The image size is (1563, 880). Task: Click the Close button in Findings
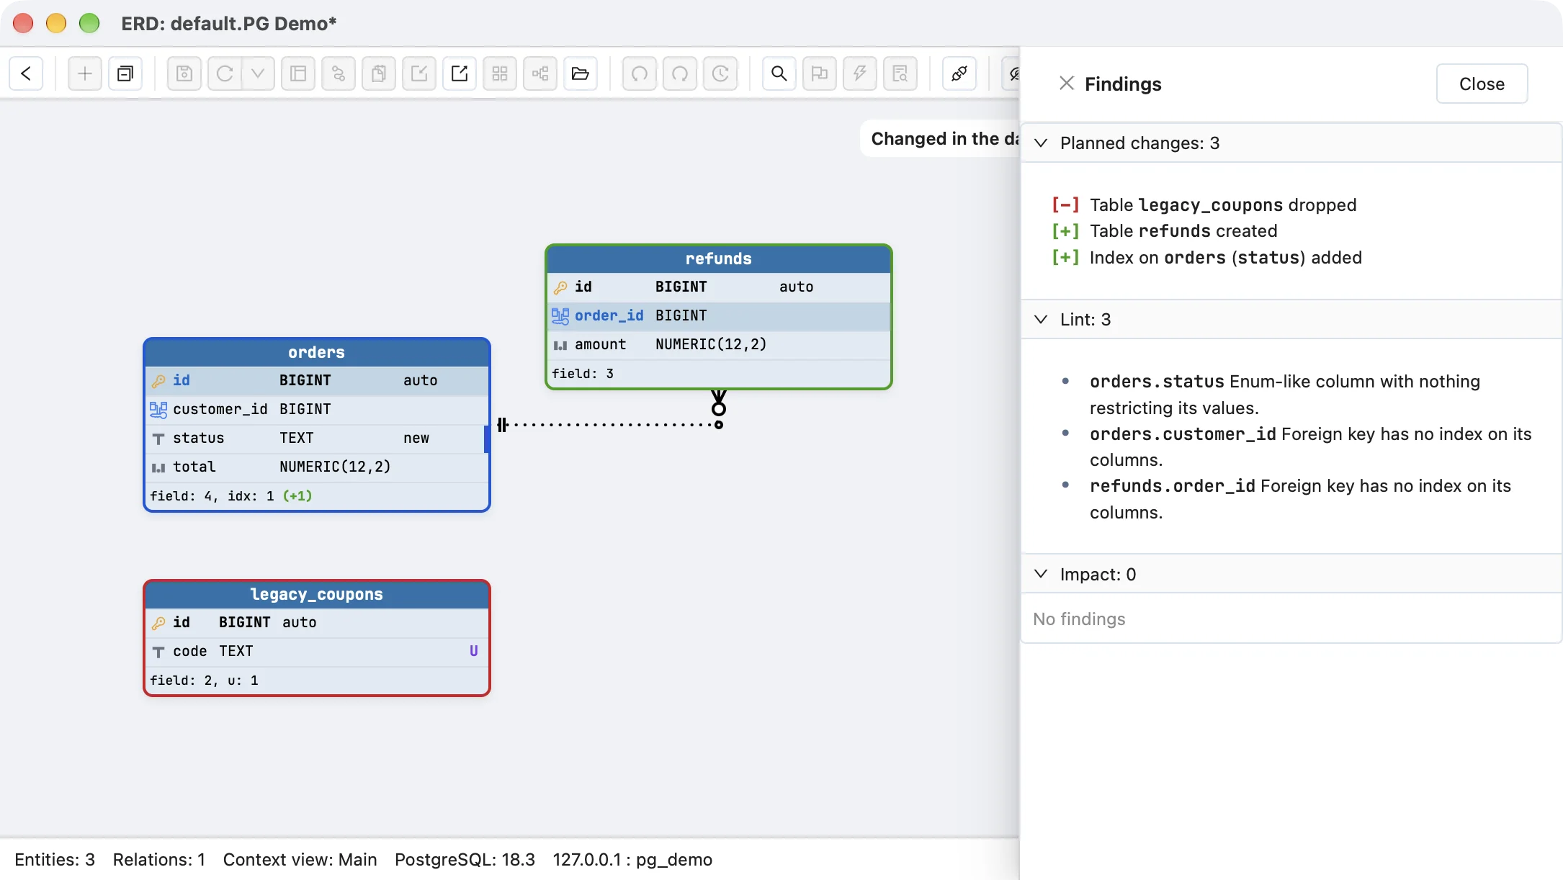click(1482, 84)
